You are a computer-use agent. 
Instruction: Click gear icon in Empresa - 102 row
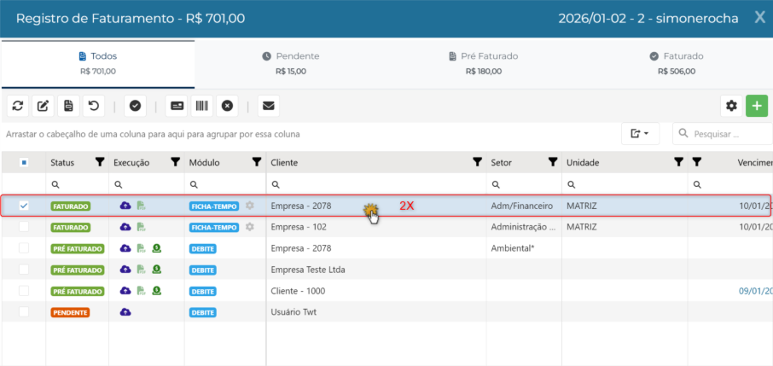(250, 227)
